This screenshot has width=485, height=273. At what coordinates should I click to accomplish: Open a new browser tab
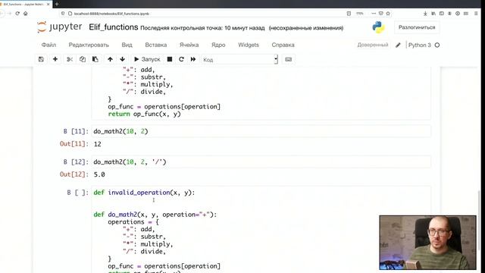pyautogui.click(x=57, y=4)
